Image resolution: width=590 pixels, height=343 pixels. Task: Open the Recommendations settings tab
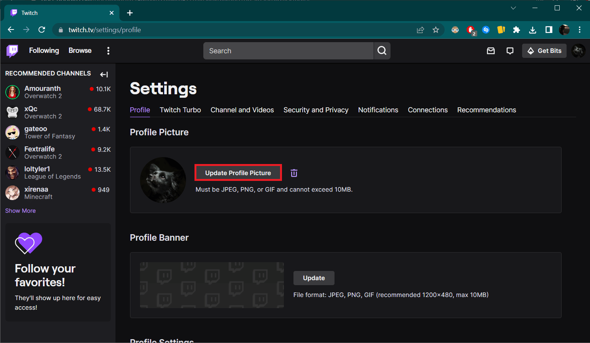486,110
